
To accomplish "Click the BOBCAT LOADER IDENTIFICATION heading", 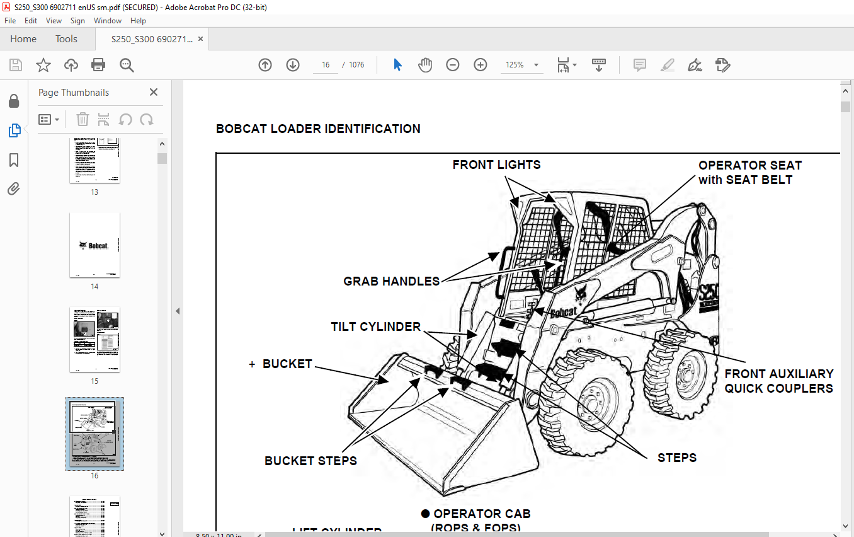I will (318, 129).
